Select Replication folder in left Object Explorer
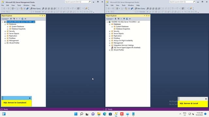 13,36
